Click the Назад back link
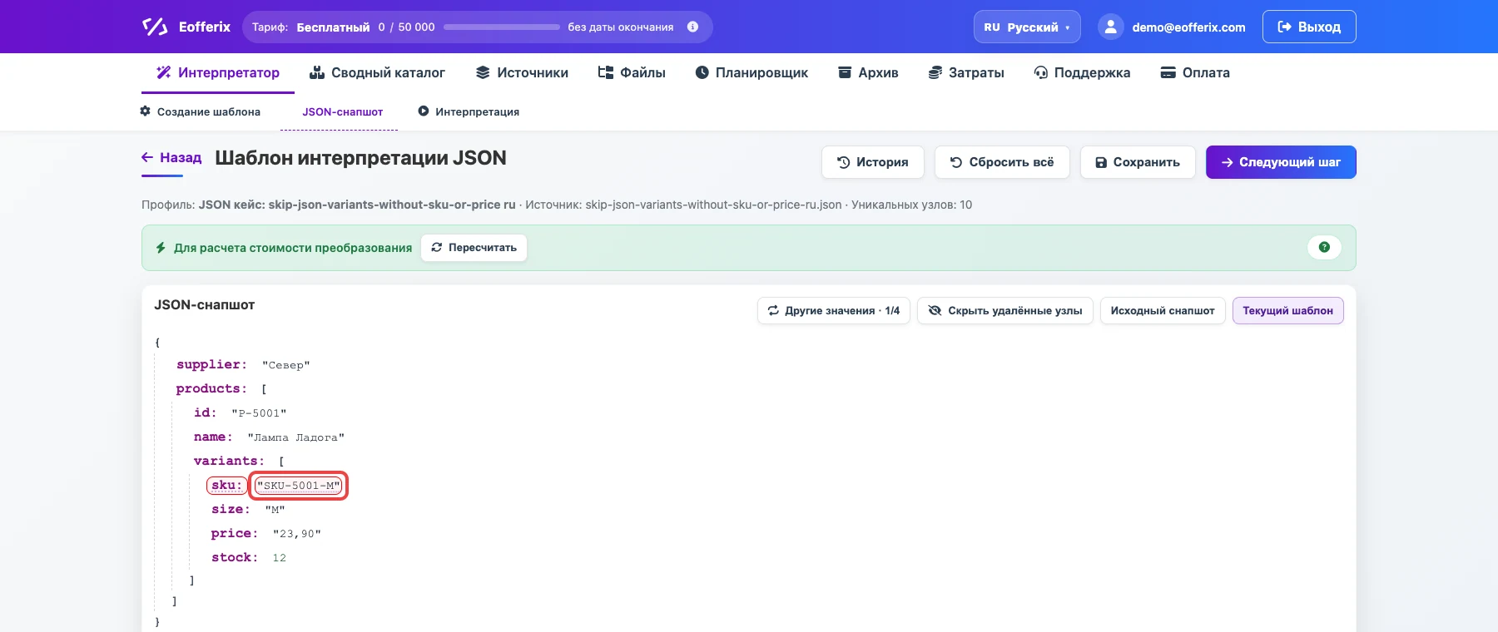This screenshot has width=1498, height=632. tap(171, 158)
